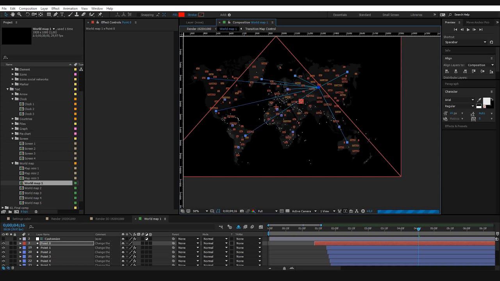
Task: Select the Puppet Pin tool
Action: tap(100, 14)
